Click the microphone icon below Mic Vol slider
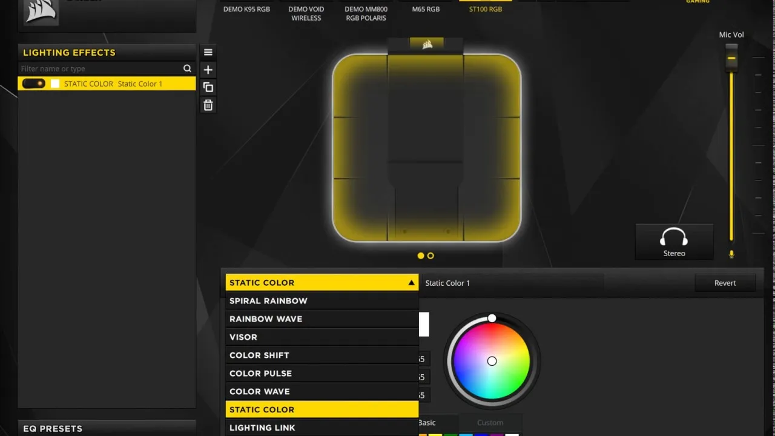This screenshot has height=436, width=775. 731,254
